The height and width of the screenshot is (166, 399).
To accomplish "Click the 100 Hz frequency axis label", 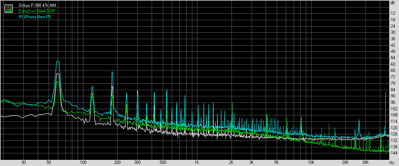I will (83, 162).
